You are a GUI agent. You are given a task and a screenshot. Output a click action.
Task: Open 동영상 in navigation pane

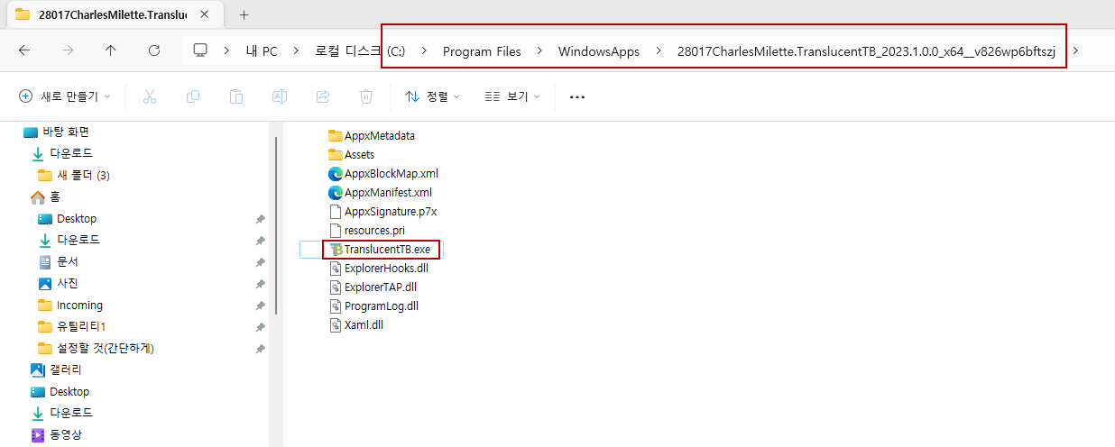pos(56,434)
